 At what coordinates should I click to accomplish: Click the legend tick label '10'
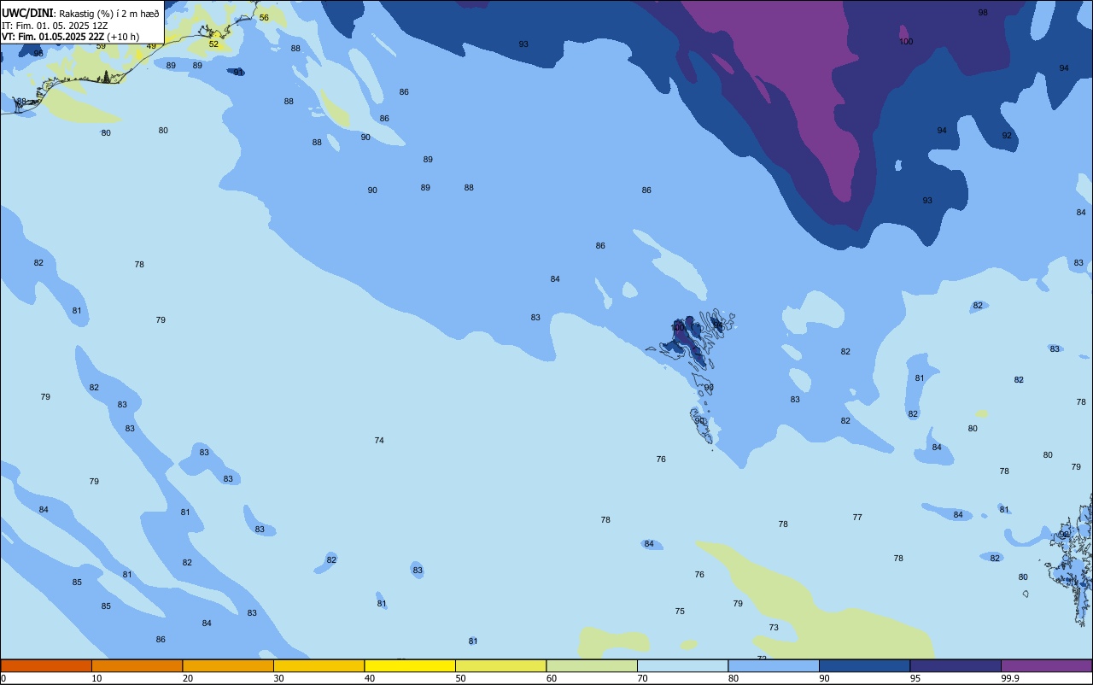point(96,678)
